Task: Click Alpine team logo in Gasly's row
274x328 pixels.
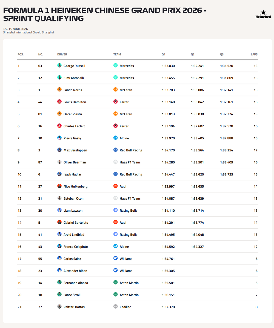Action: pos(116,138)
